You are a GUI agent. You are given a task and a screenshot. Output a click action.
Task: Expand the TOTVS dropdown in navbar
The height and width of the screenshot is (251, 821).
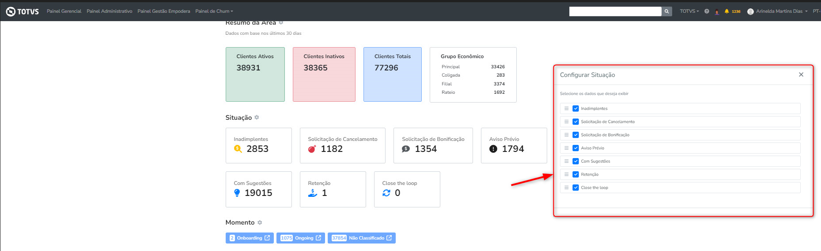689,11
